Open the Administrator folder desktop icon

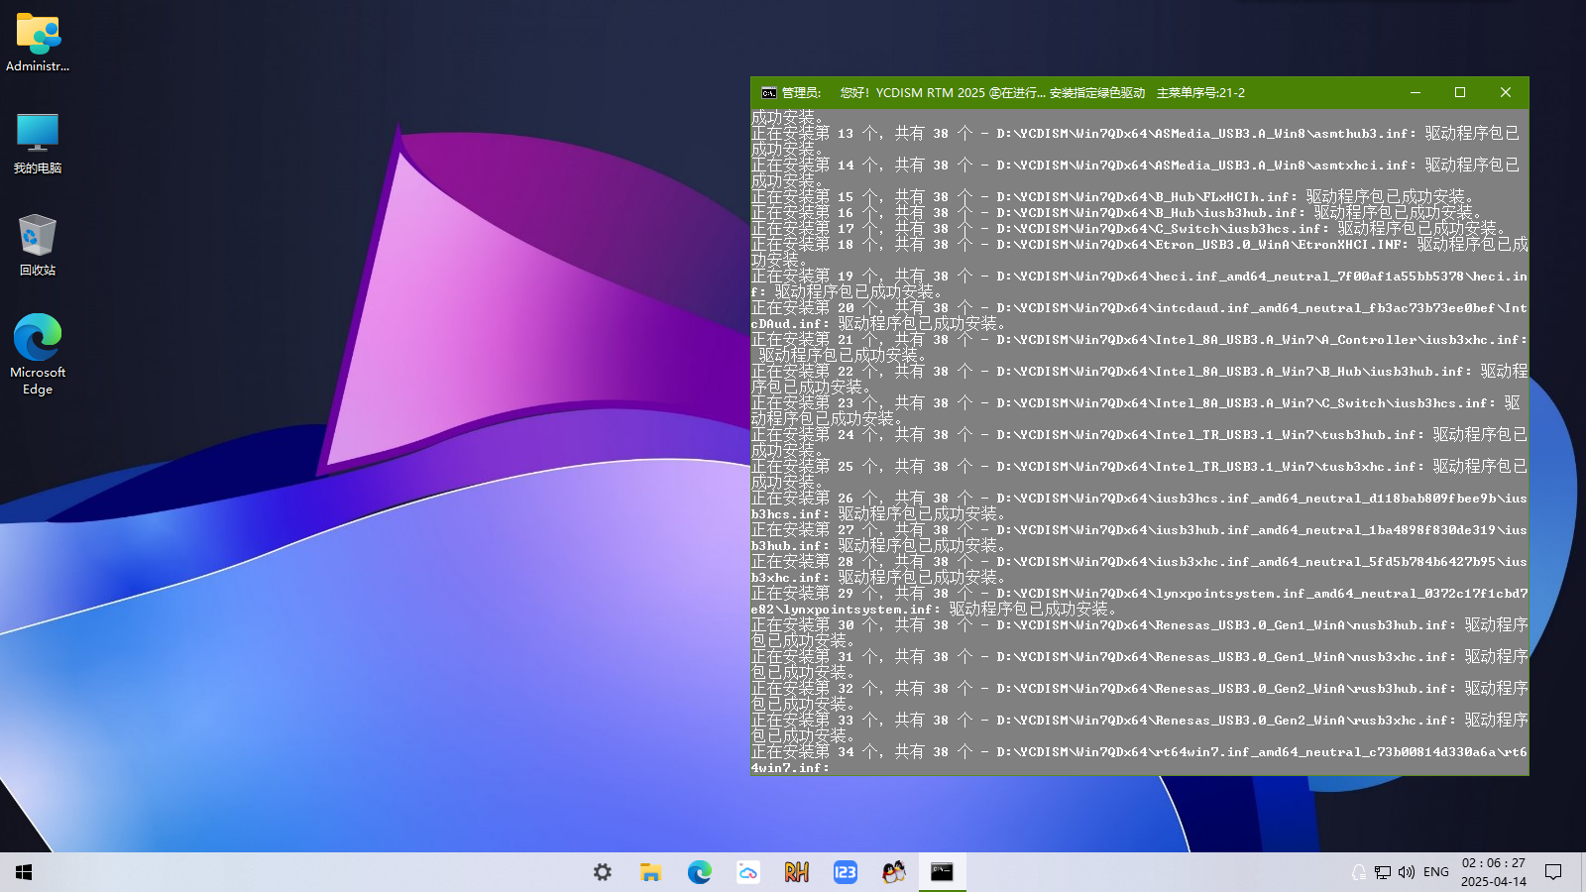click(38, 43)
